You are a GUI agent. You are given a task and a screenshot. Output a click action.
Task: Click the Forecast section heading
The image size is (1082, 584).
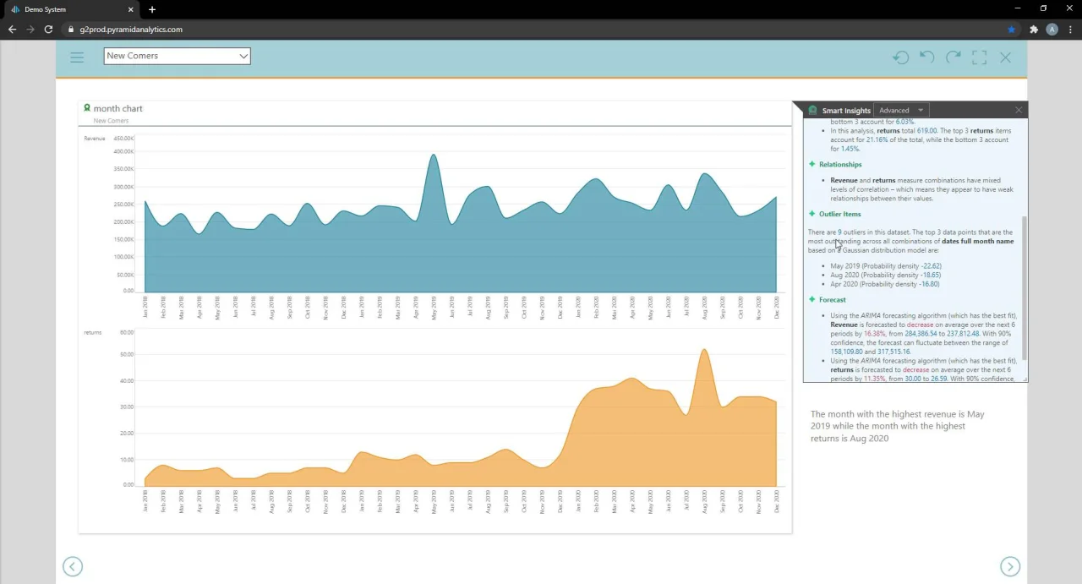click(x=832, y=299)
